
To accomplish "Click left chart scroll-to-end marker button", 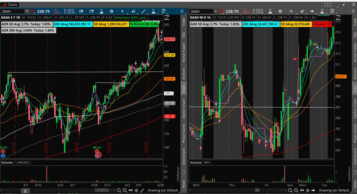I will 26,190.
